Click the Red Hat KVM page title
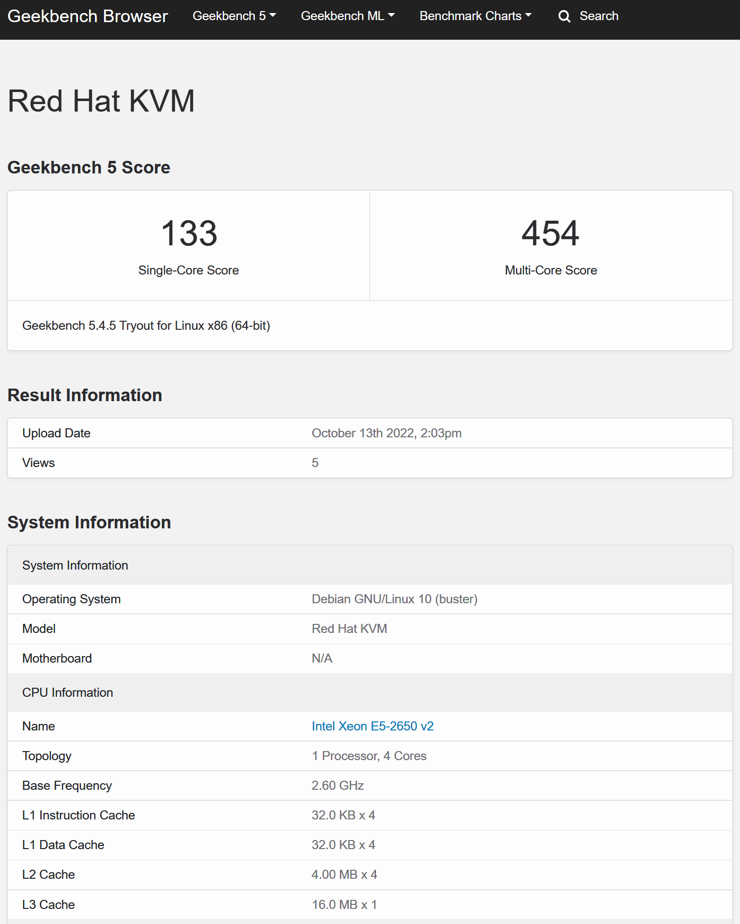Image resolution: width=740 pixels, height=924 pixels. click(x=101, y=101)
